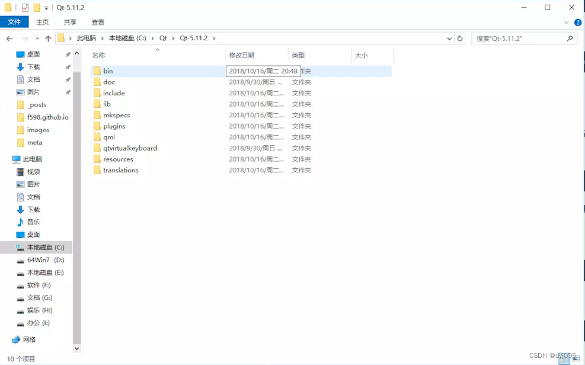Refresh the current folder view
The image size is (585, 365).
[460, 39]
